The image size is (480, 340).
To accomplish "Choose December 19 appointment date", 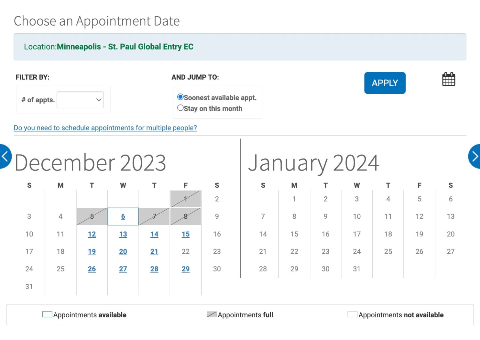I will coord(92,252).
